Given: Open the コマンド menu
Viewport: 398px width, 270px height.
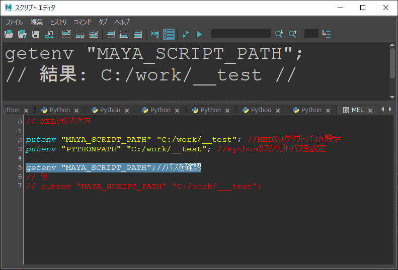Looking at the screenshot, I should [x=82, y=22].
